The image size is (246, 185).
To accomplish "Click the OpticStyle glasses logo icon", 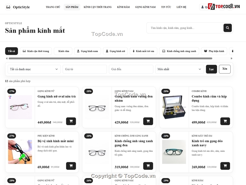I will 8,7.
